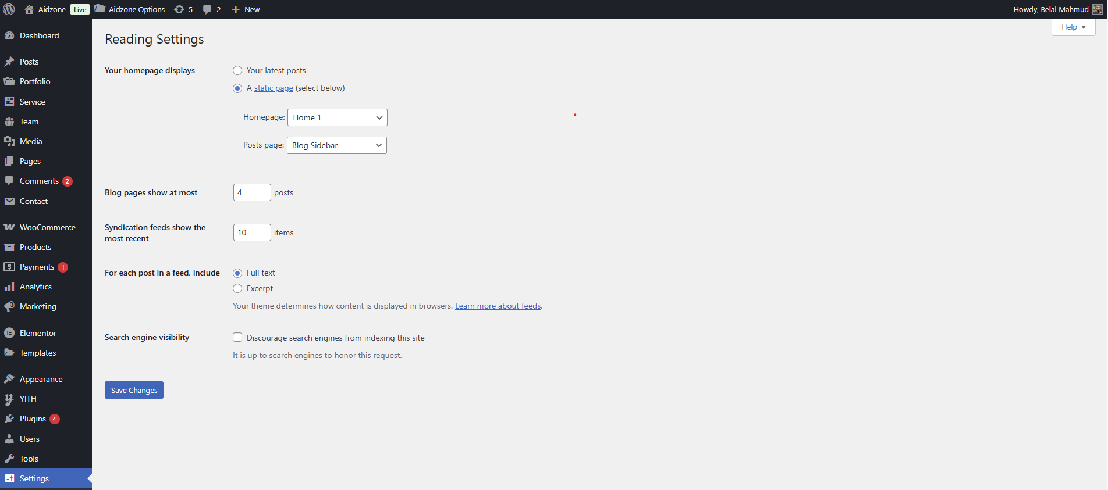Image resolution: width=1108 pixels, height=490 pixels.
Task: Open the Posts page dropdown
Action: coord(336,145)
